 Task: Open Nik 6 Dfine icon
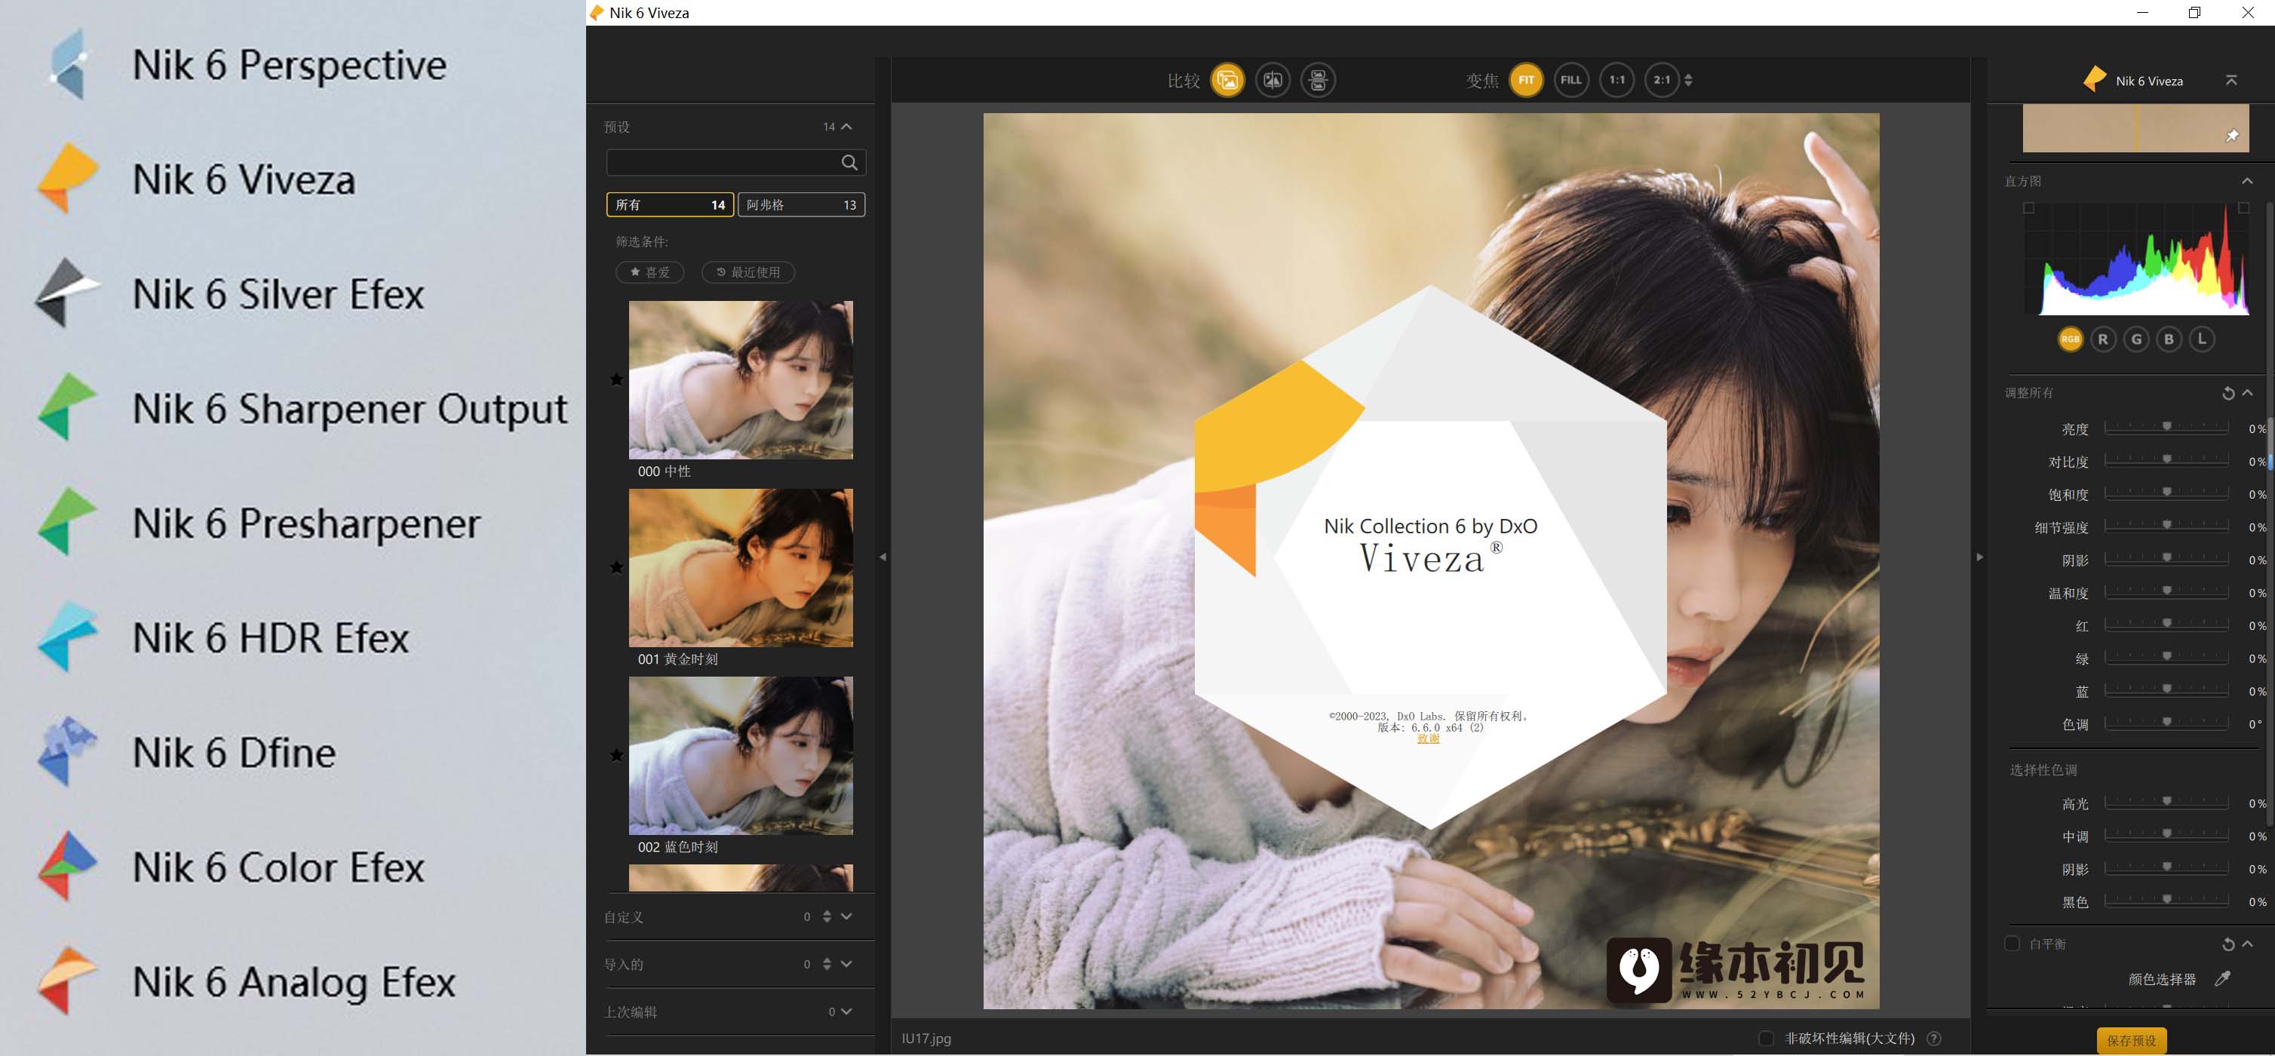click(x=68, y=752)
